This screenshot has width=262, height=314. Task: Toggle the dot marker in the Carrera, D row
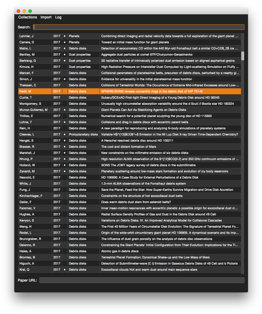(x=65, y=42)
